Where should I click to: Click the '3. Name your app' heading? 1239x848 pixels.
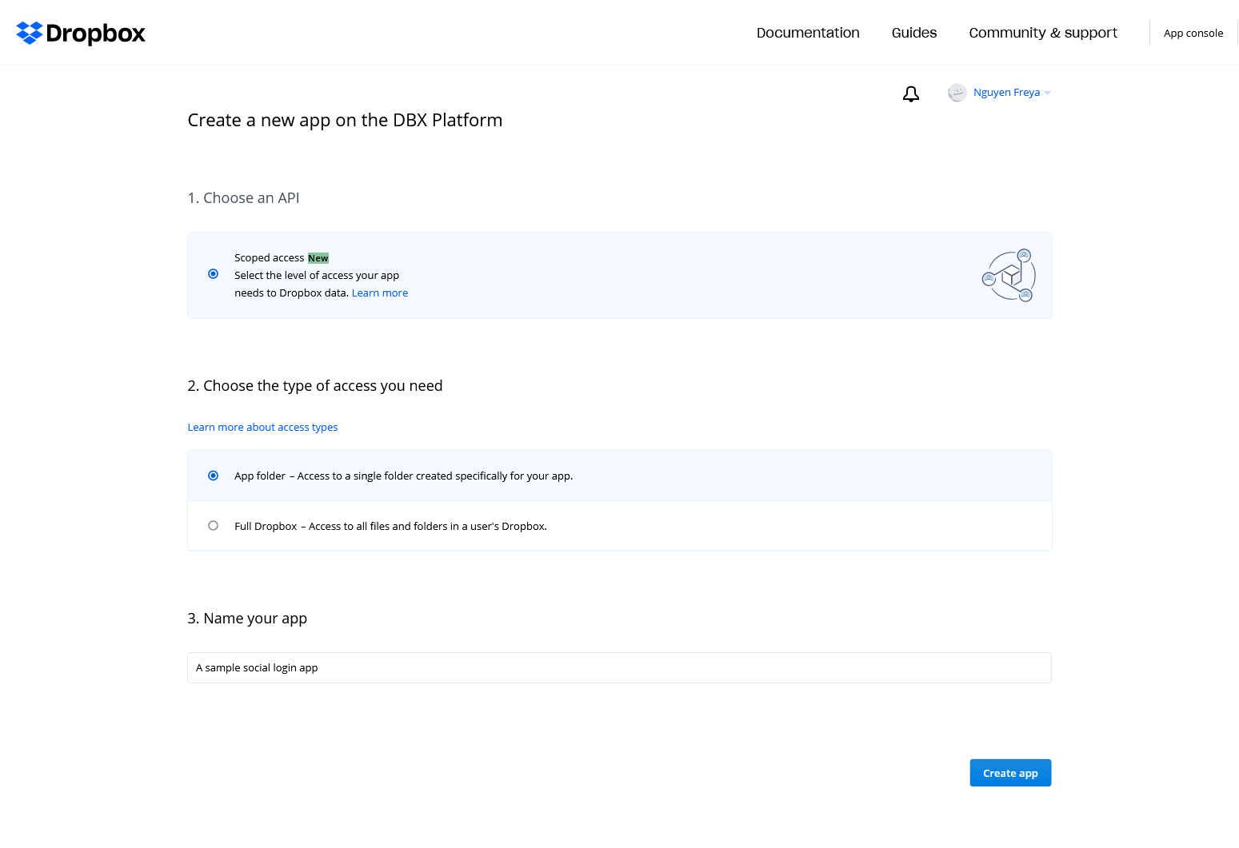pos(247,619)
